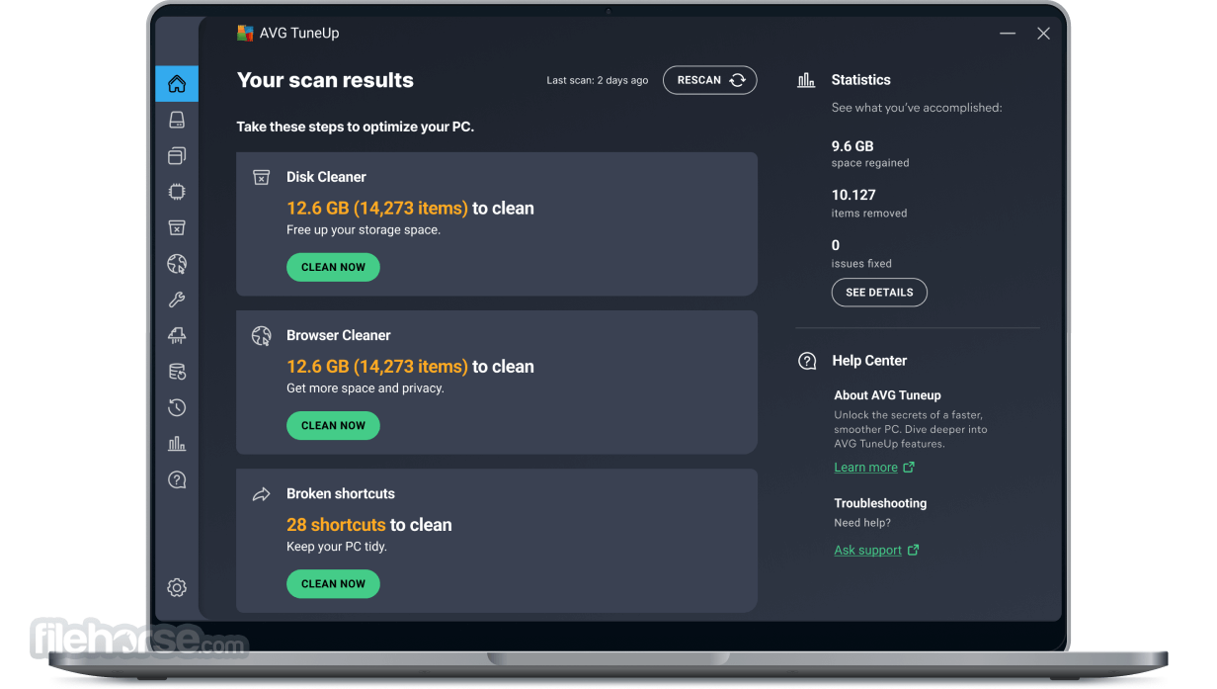Click the 0 issues fixed value
Screen dimensions: 1217x689
pyautogui.click(x=836, y=245)
